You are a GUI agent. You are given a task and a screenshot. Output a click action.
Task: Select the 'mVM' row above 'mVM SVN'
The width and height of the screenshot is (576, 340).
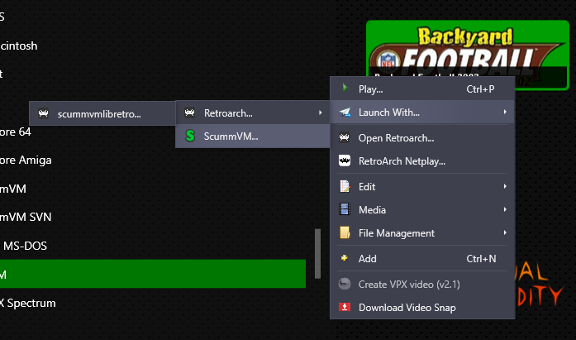pyautogui.click(x=153, y=189)
